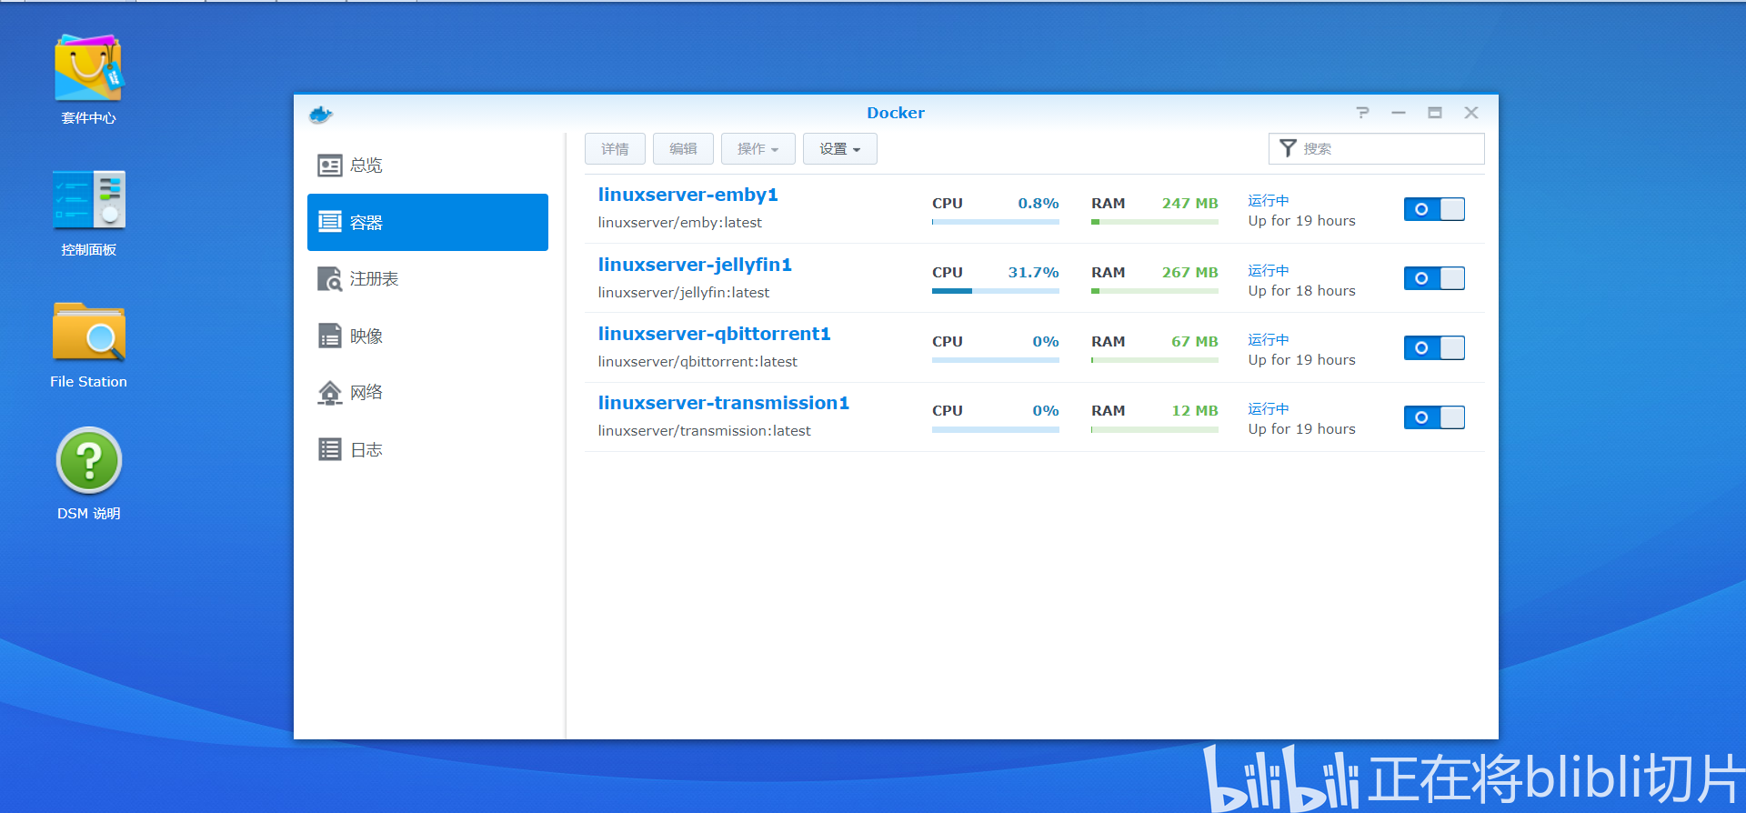Image resolution: width=1746 pixels, height=813 pixels.
Task: Click the 0.8% CPU value
Action: [1038, 204]
